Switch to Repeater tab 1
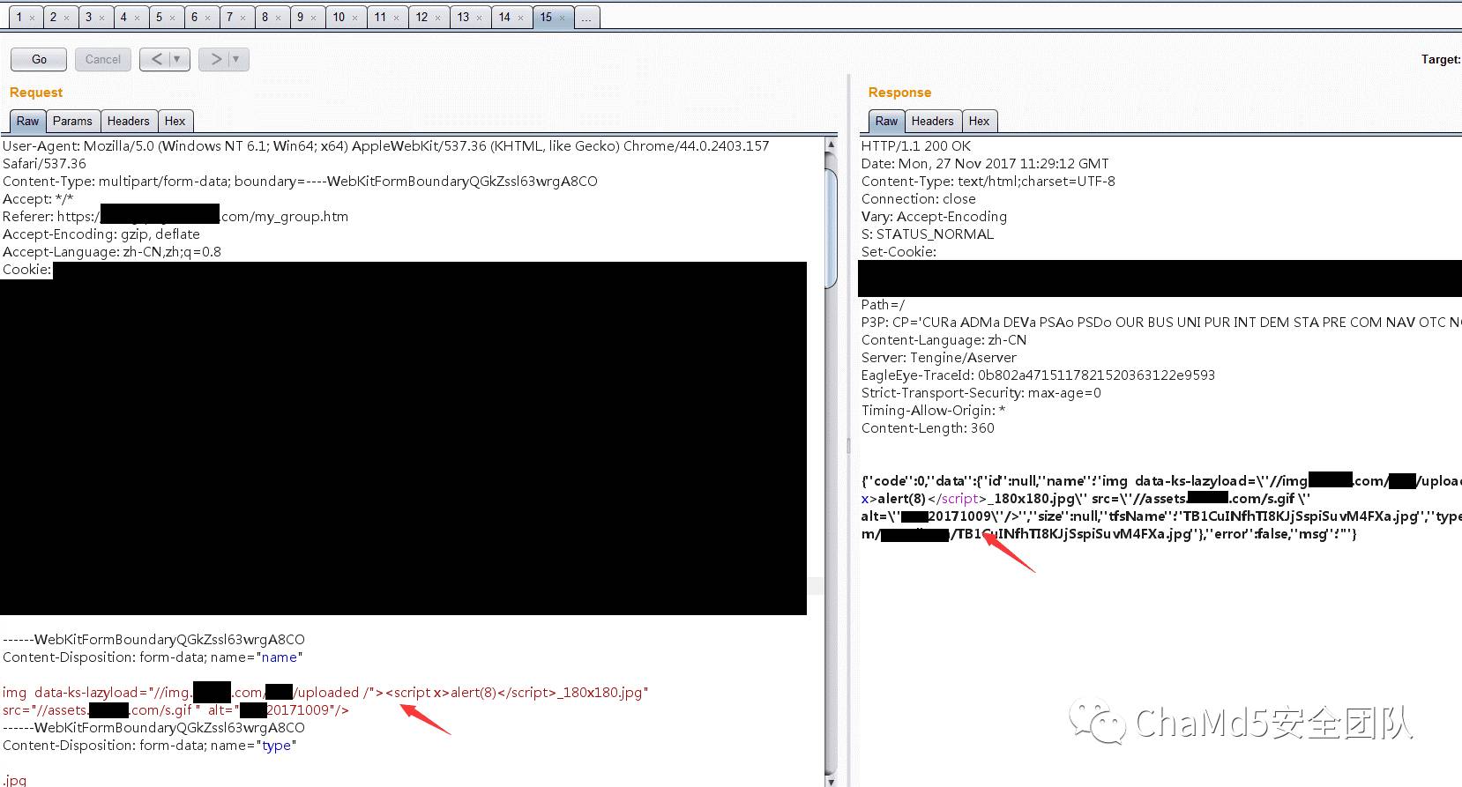The height and width of the screenshot is (787, 1462). click(x=26, y=17)
